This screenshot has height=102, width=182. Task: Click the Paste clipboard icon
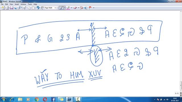[x=33, y=8]
